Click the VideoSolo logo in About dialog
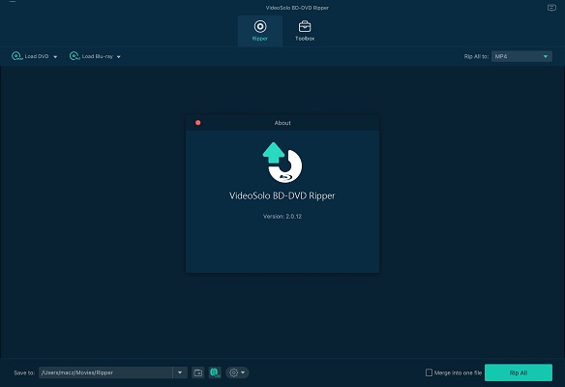 282,163
